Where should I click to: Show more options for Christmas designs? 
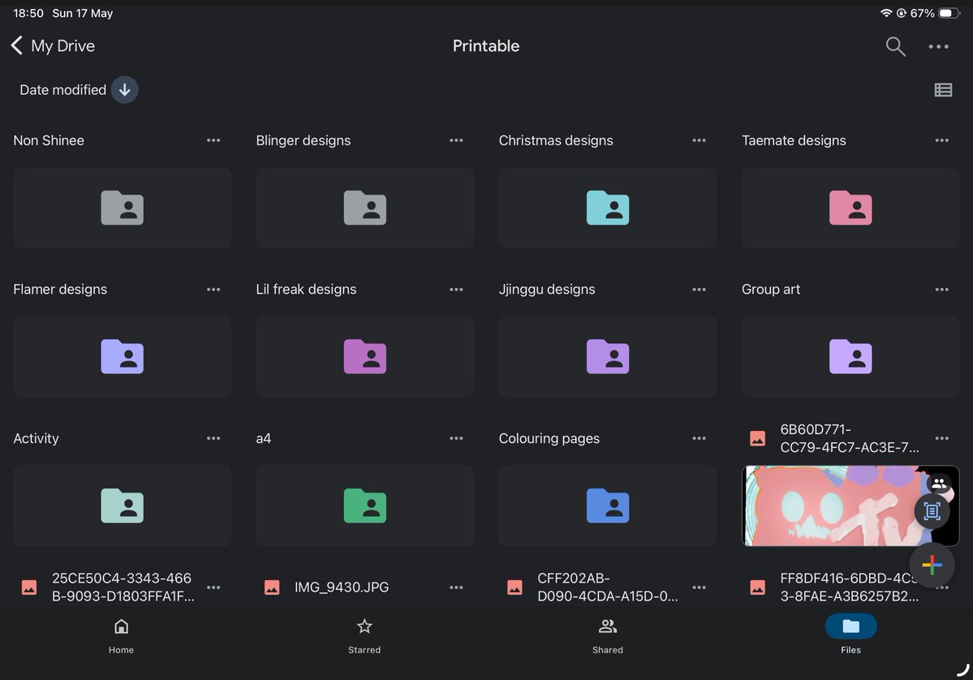click(x=699, y=140)
